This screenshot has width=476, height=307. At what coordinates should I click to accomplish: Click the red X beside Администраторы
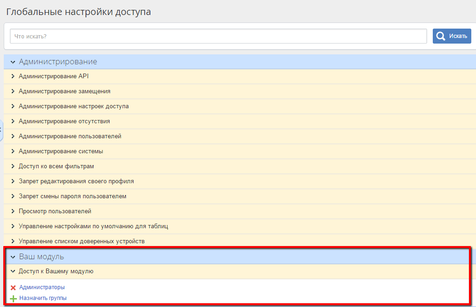(13, 288)
